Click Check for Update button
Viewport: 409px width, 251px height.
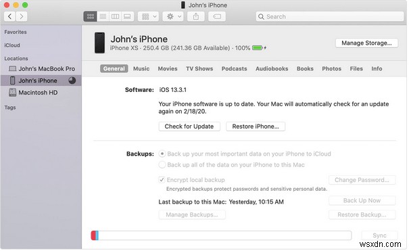click(189, 127)
